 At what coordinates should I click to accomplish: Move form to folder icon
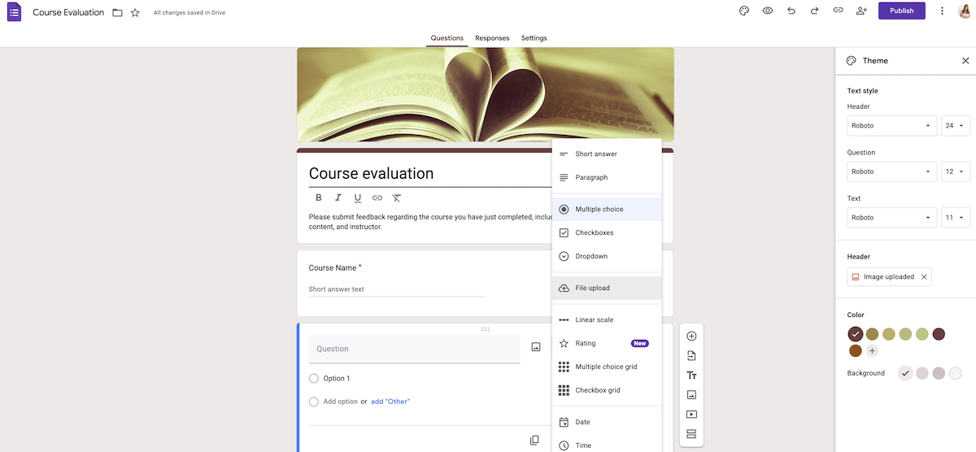click(x=117, y=12)
